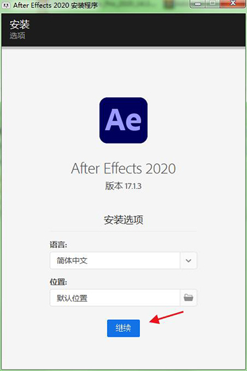Screen dimensions: 247x371
Task: Click the black header bar area
Action: [123, 30]
